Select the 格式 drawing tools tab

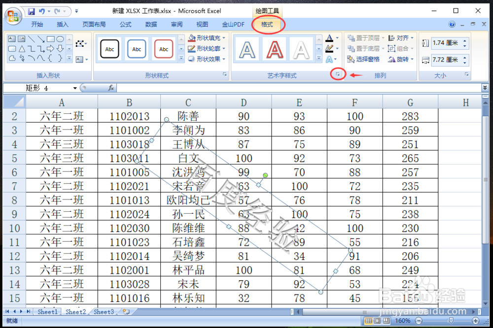click(267, 25)
